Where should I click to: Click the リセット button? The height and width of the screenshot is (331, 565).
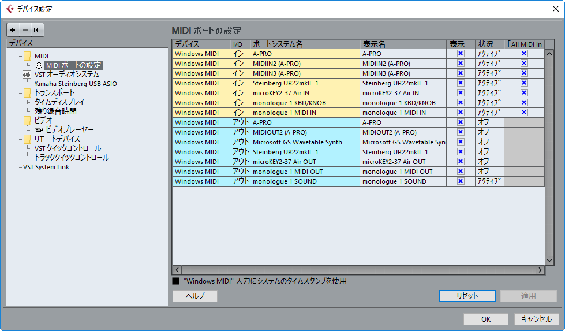[x=467, y=296]
